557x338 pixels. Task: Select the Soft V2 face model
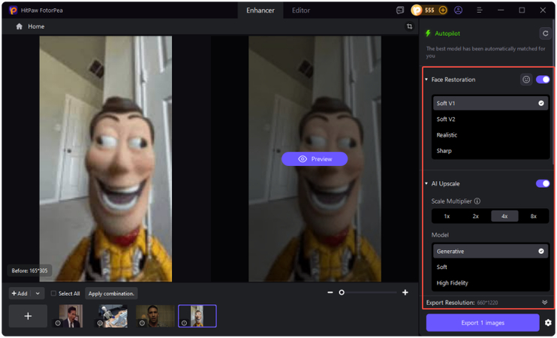point(490,119)
